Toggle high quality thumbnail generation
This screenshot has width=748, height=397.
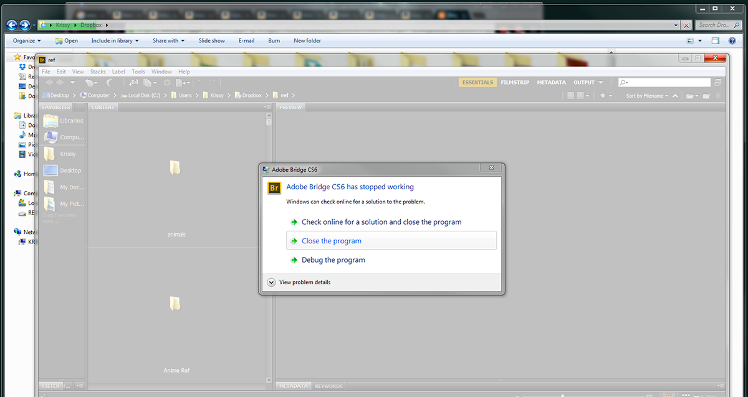pos(581,95)
